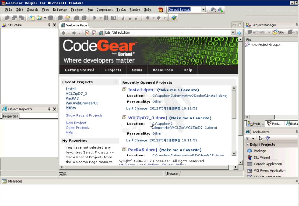This screenshot has height=206, width=299.
Task: Click the New Items toolbar icon
Action: click(32, 18)
